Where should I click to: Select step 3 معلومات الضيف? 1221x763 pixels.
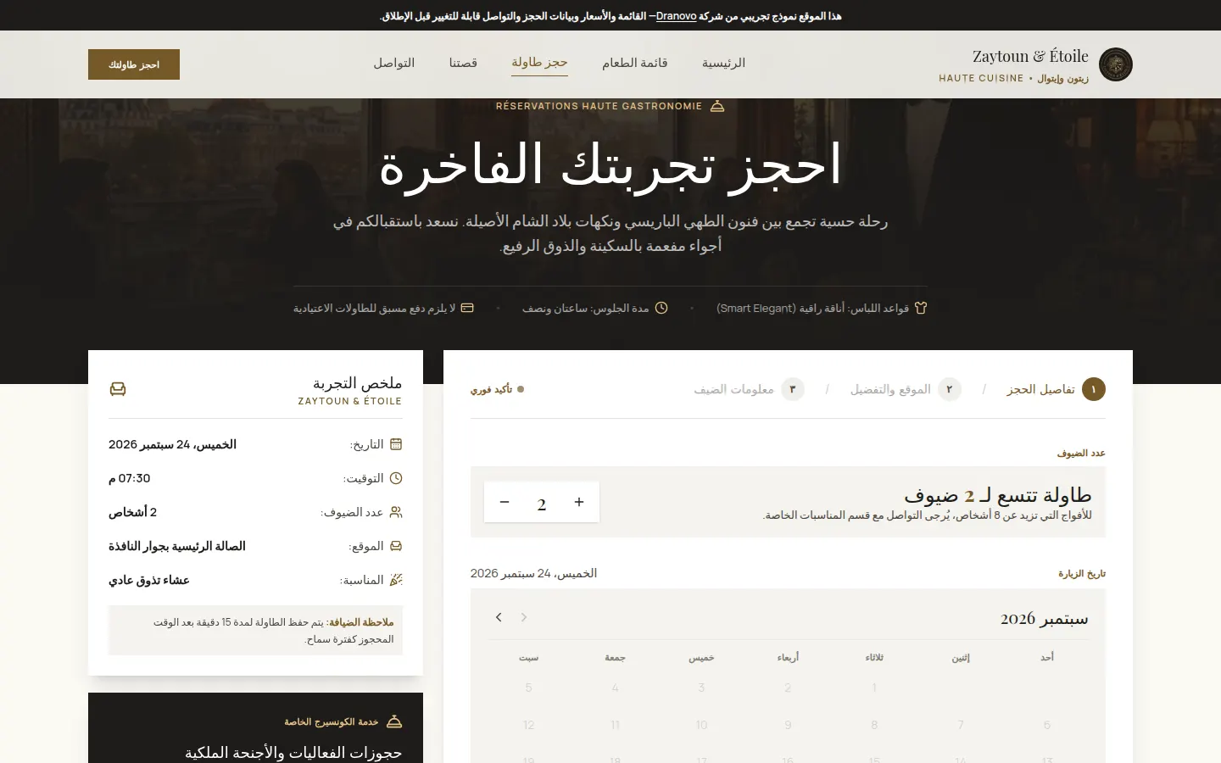[749, 389]
